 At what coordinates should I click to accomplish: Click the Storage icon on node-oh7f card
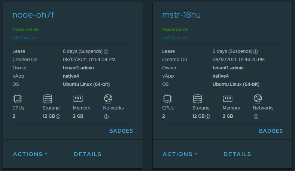coord(48,99)
